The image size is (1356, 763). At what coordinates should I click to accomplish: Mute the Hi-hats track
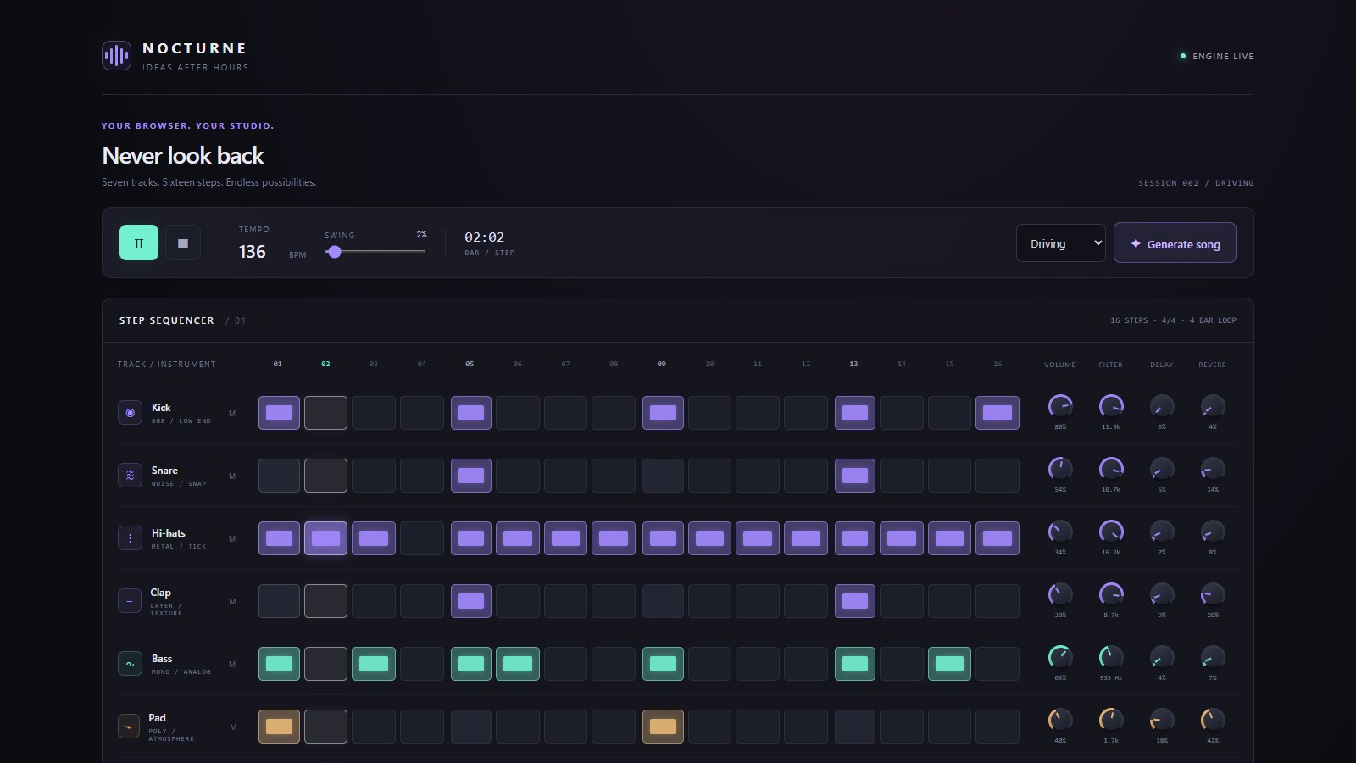pos(232,539)
